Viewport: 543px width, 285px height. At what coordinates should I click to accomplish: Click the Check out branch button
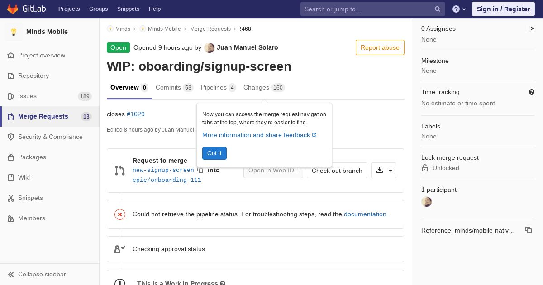click(337, 171)
